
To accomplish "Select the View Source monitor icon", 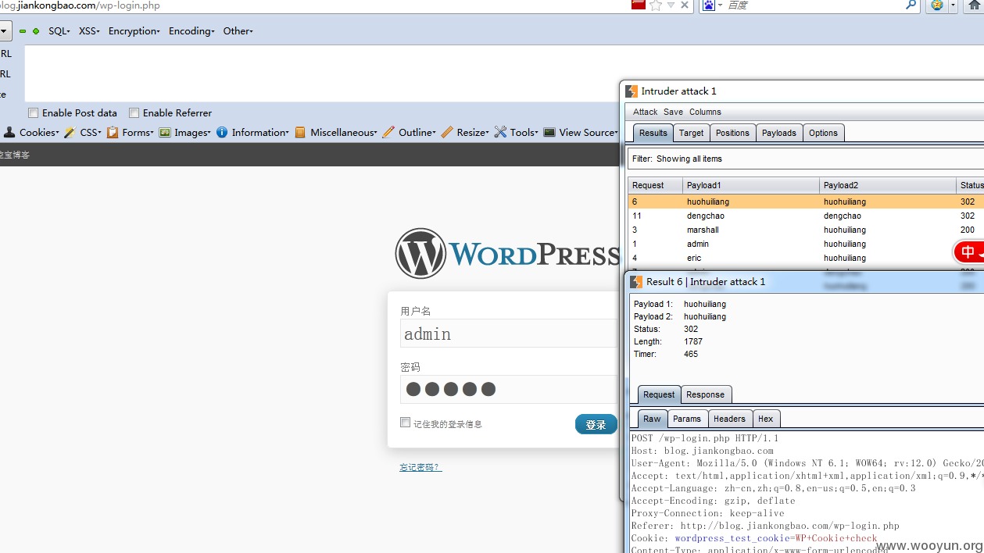I will pos(549,132).
